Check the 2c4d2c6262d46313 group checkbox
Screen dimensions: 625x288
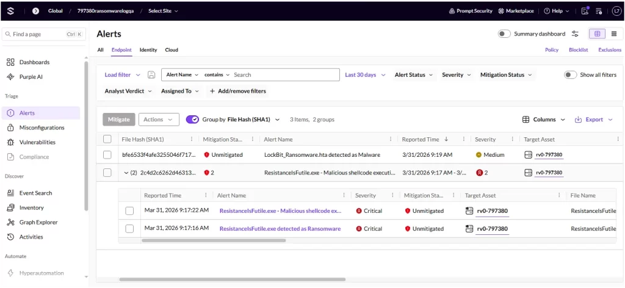pyautogui.click(x=107, y=173)
